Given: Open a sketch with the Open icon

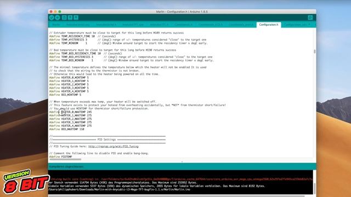Looking at the screenshot, I should (x=70, y=18).
